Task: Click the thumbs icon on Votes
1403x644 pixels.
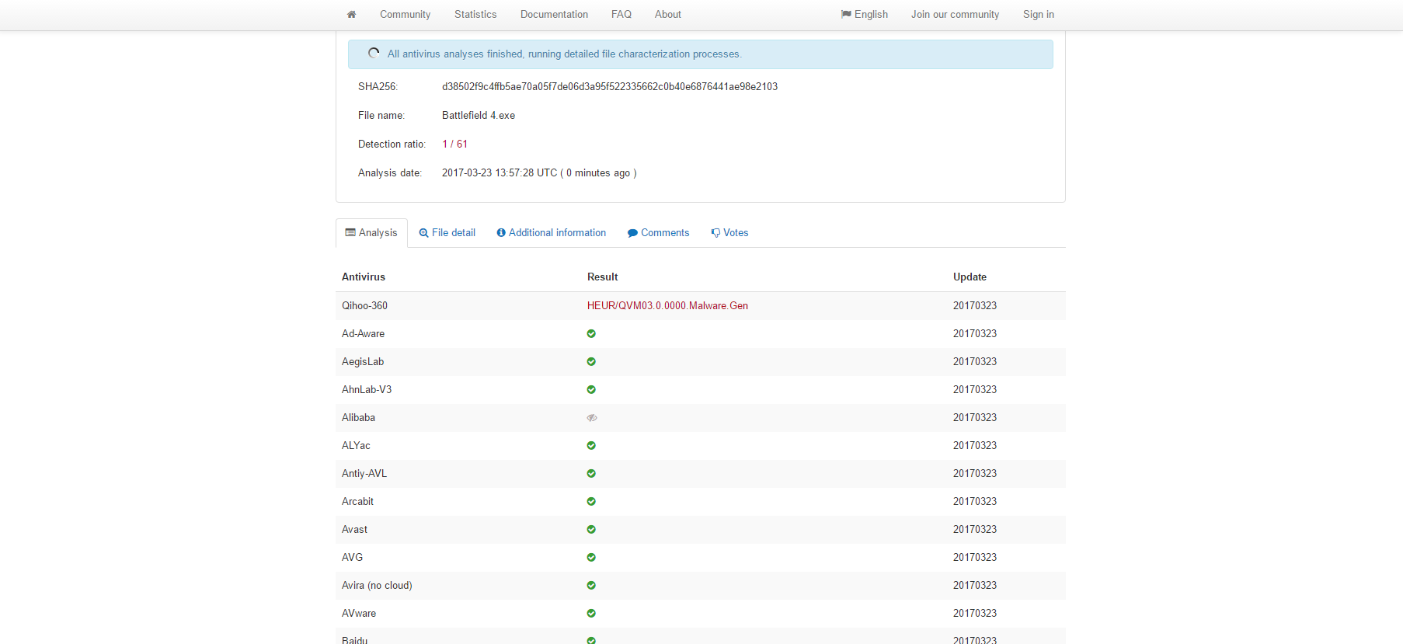Action: tap(715, 233)
